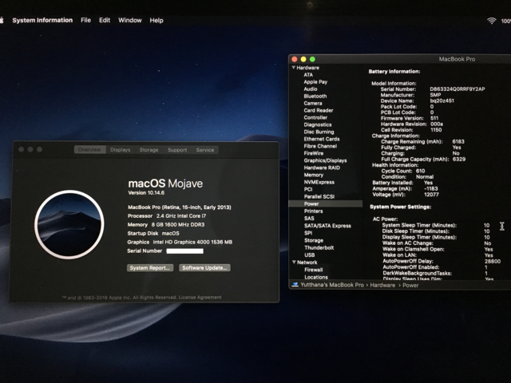Switch to the Service tab
Screen dimensions: 511x383
pyautogui.click(x=205, y=150)
